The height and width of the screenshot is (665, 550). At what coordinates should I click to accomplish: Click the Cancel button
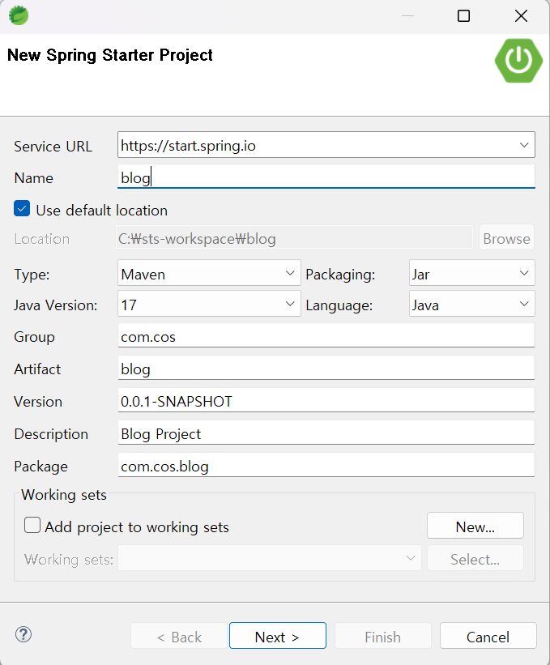pos(488,636)
